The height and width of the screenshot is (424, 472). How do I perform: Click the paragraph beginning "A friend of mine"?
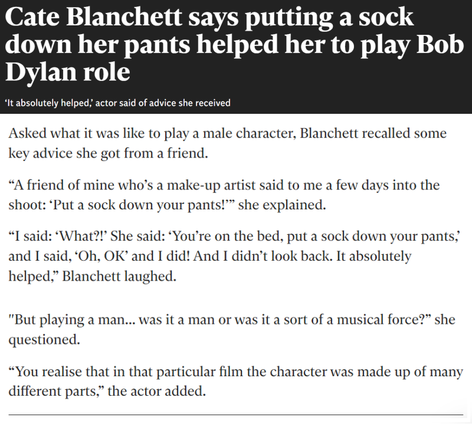[224, 195]
